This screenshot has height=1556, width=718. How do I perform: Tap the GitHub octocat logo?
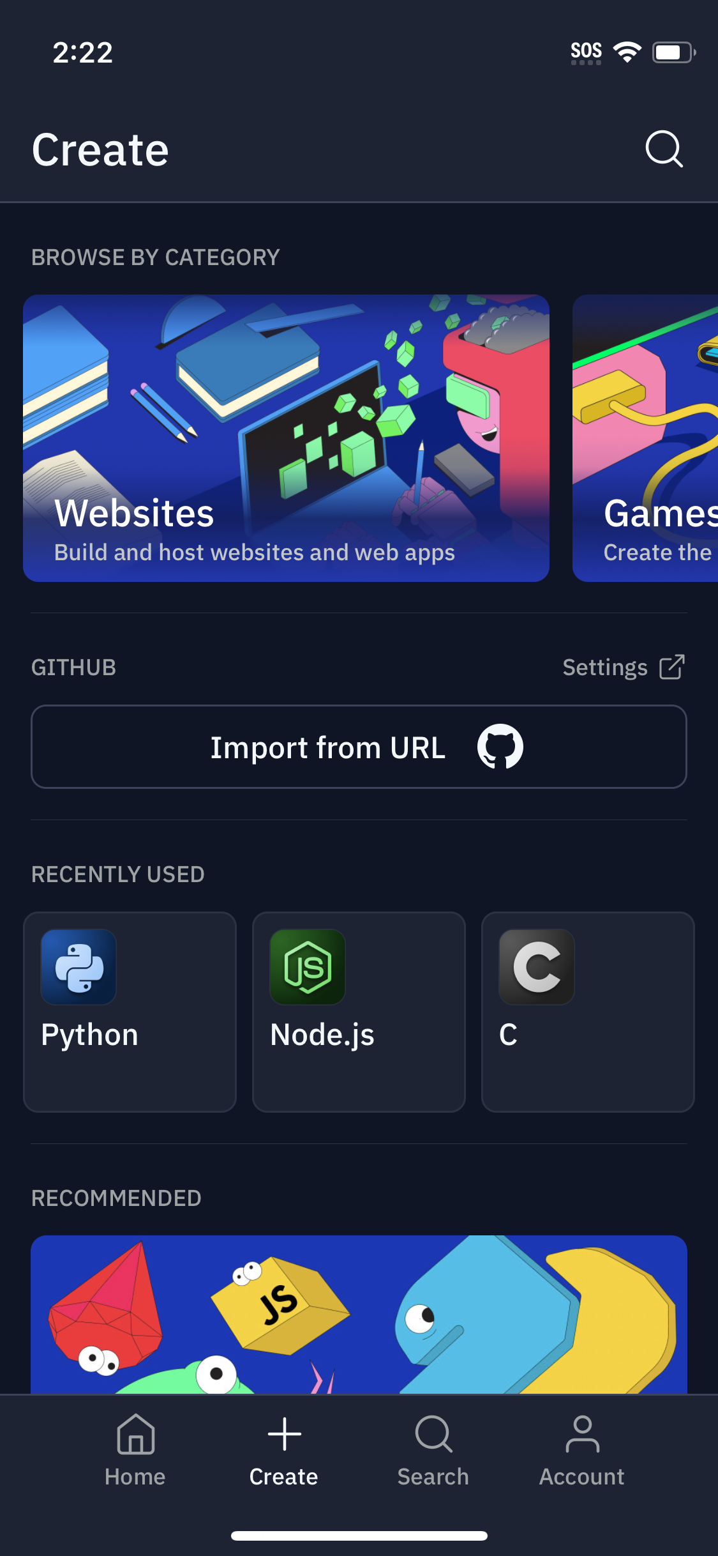500,747
